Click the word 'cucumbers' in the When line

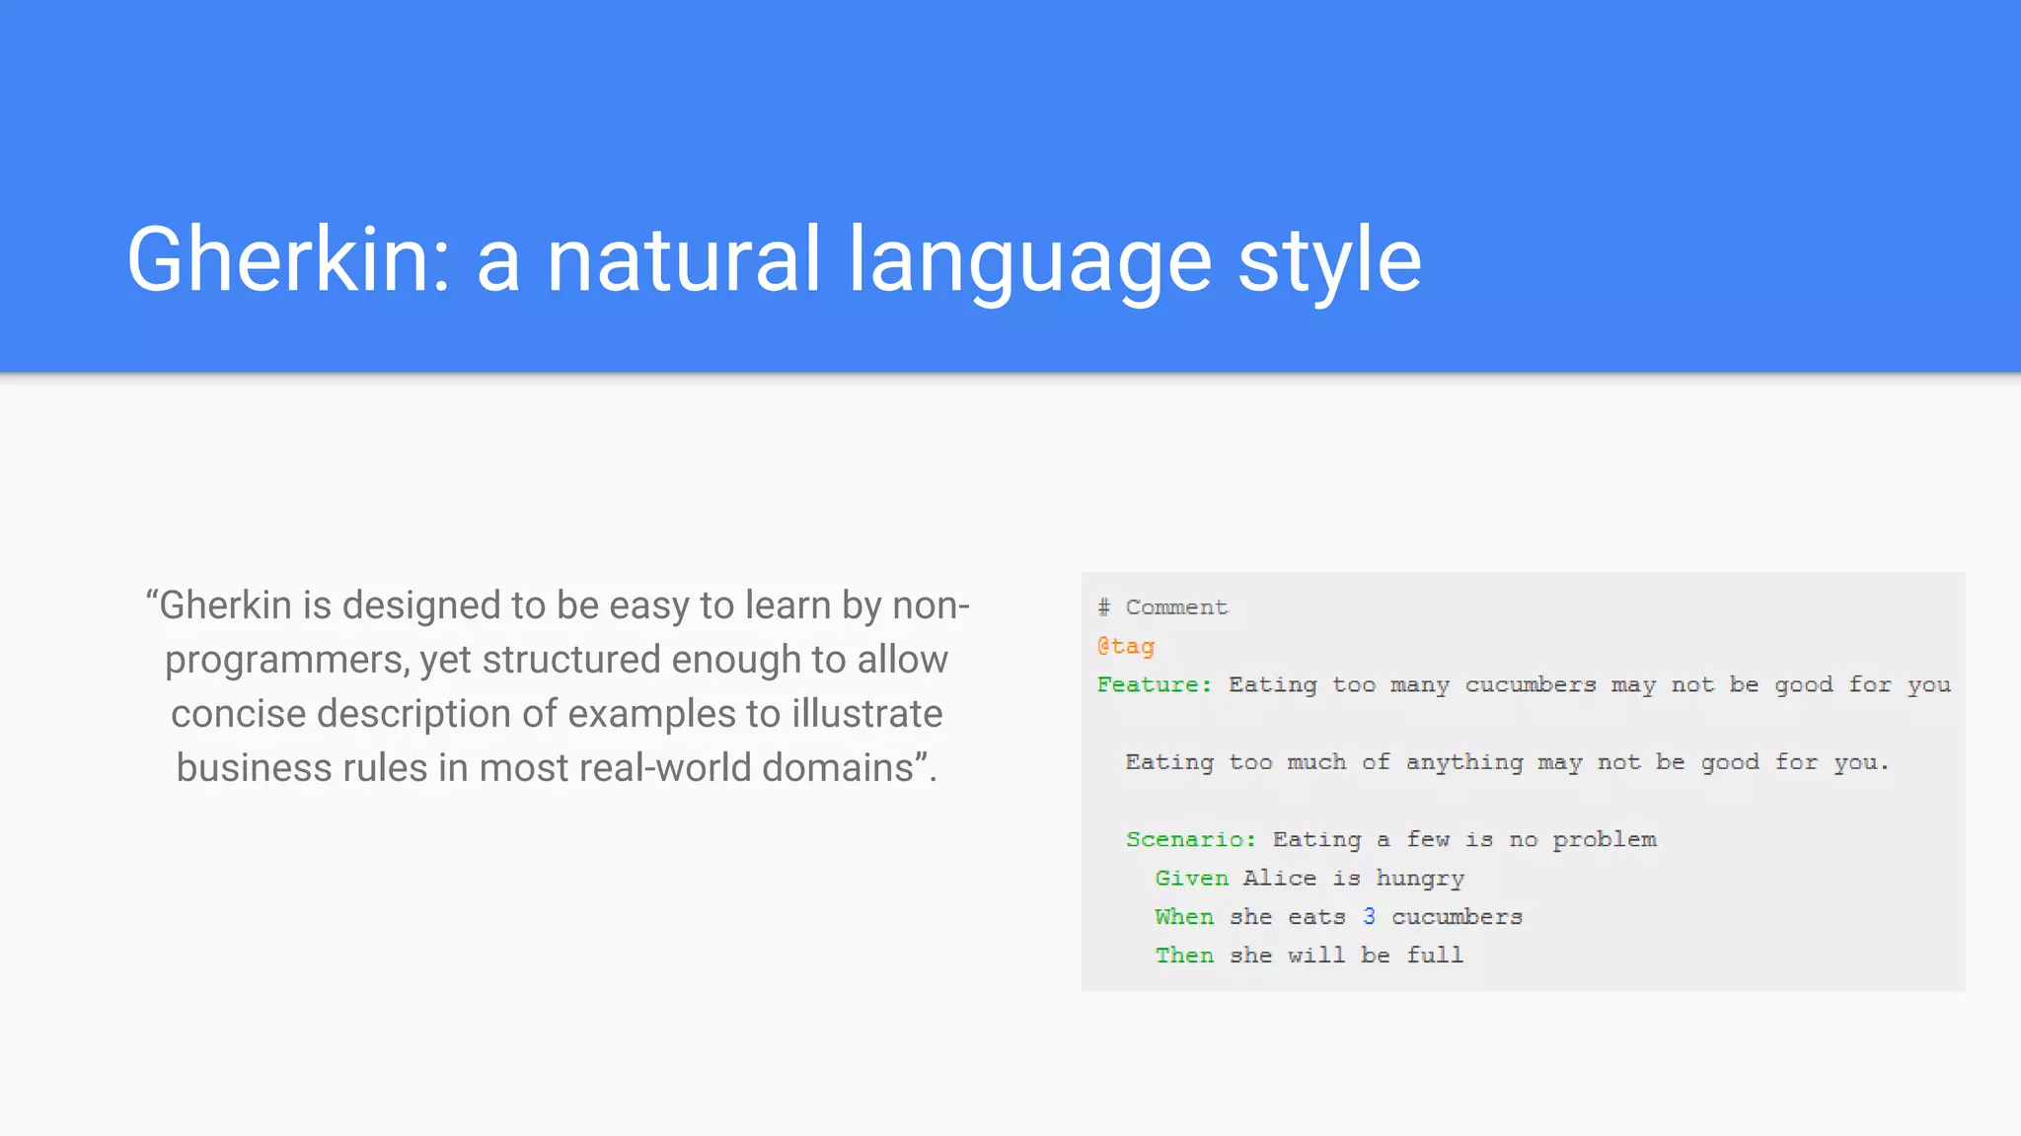point(1457,917)
